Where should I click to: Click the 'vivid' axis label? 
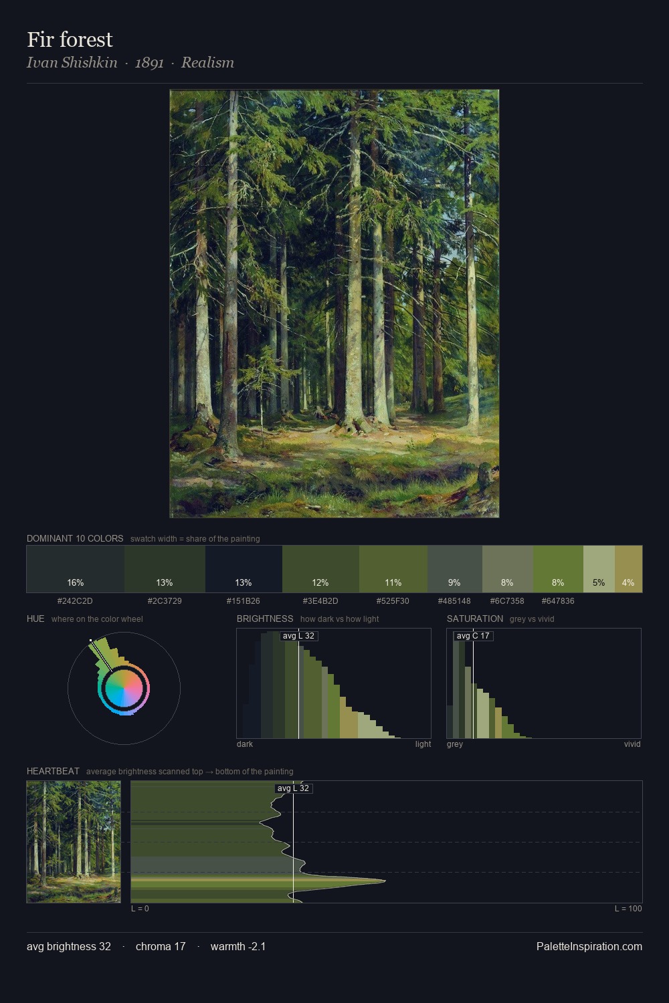632,744
